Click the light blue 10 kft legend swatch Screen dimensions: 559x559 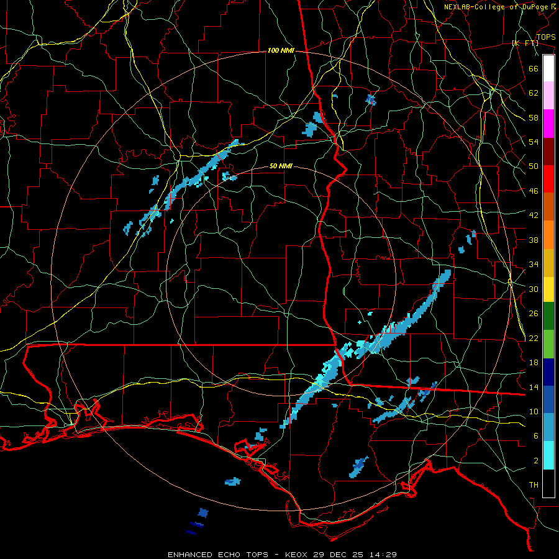tap(548, 427)
